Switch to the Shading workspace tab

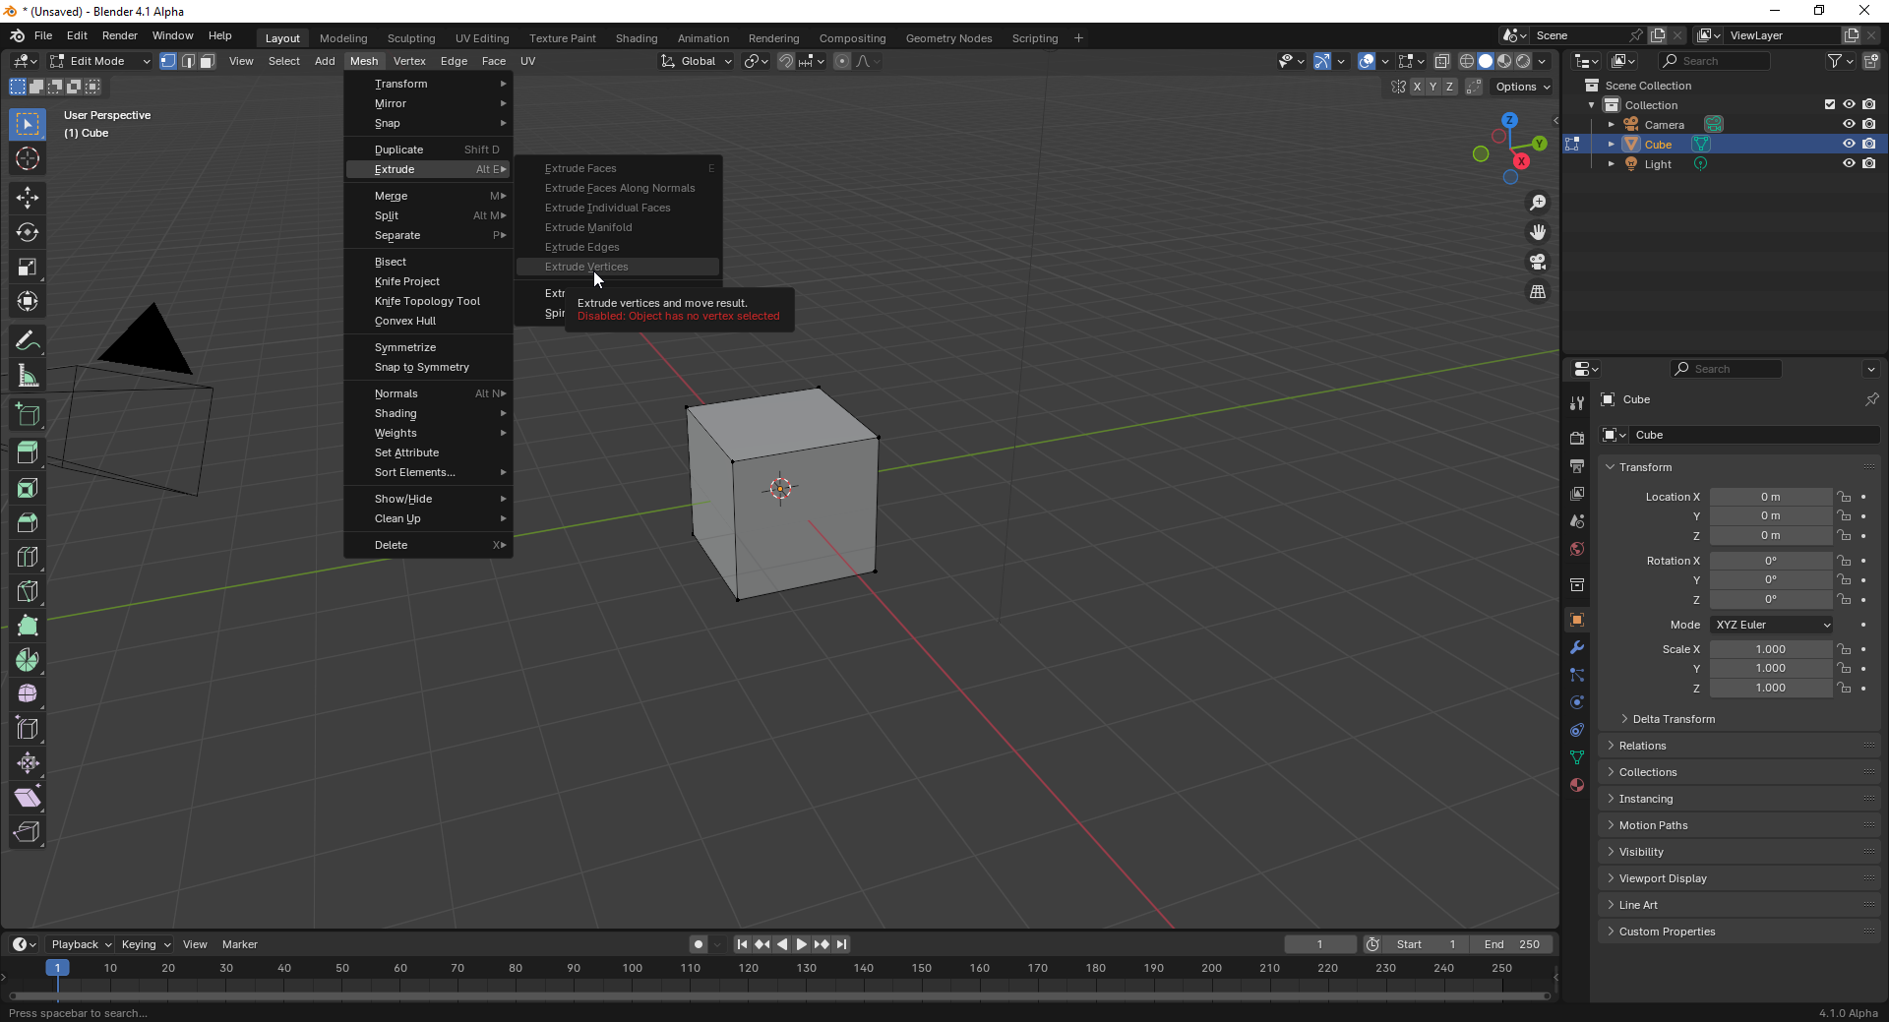coord(637,38)
